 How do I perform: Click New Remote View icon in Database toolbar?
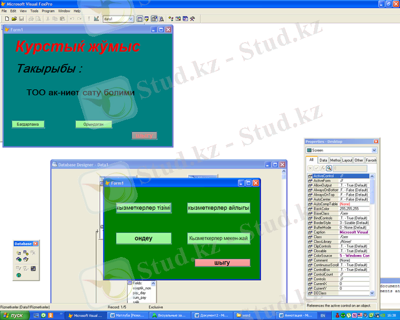[19, 259]
